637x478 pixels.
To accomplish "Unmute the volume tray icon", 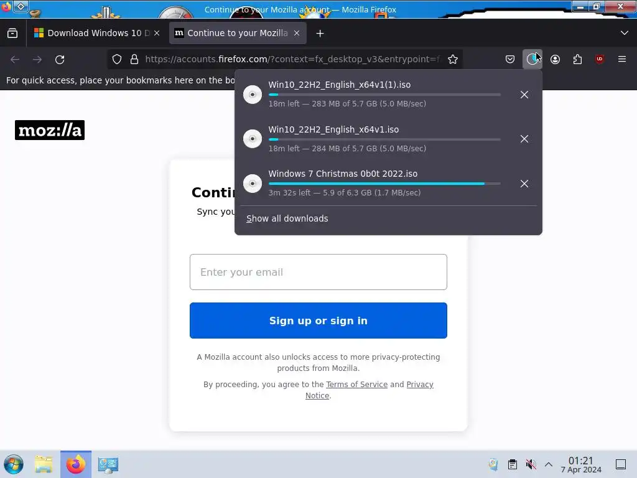I will pos(531,464).
